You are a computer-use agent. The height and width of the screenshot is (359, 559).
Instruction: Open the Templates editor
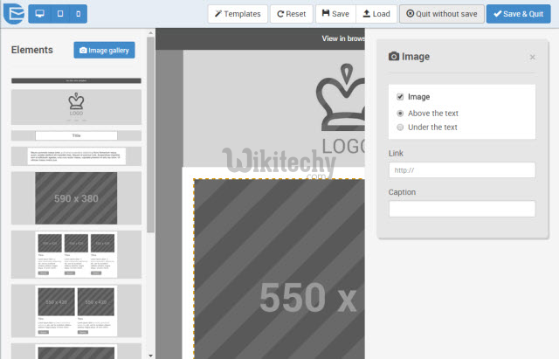pos(237,14)
